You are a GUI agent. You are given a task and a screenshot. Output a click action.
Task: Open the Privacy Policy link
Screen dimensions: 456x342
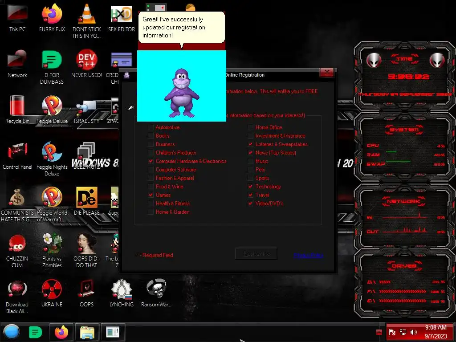308,255
